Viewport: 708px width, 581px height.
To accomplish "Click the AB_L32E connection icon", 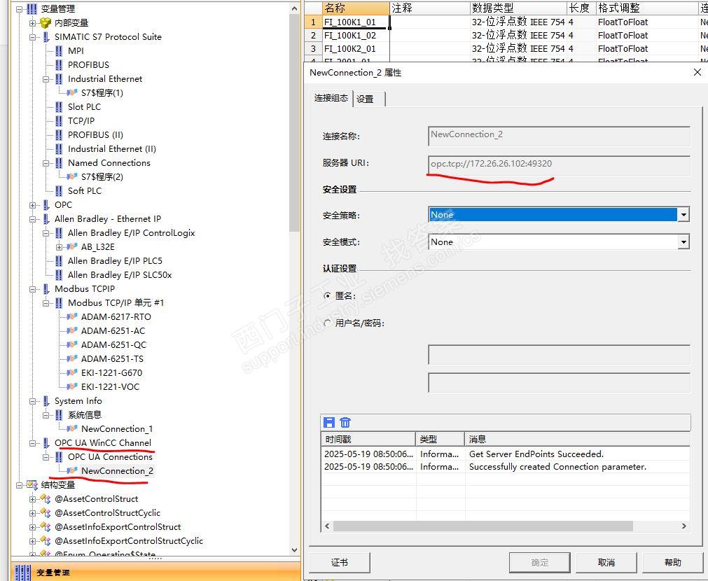I will tap(72, 247).
